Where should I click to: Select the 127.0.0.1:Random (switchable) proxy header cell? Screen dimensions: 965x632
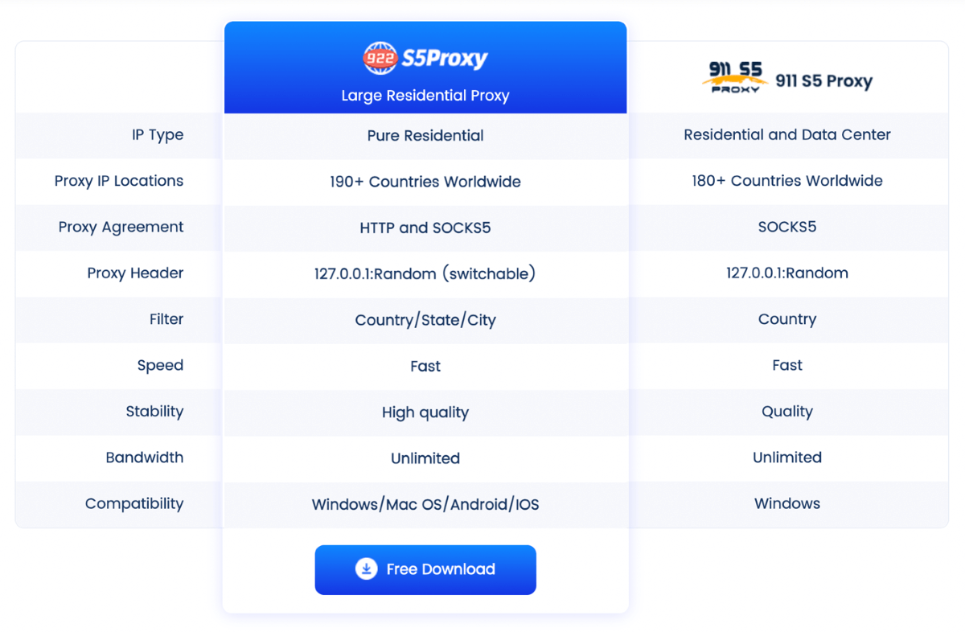click(425, 273)
